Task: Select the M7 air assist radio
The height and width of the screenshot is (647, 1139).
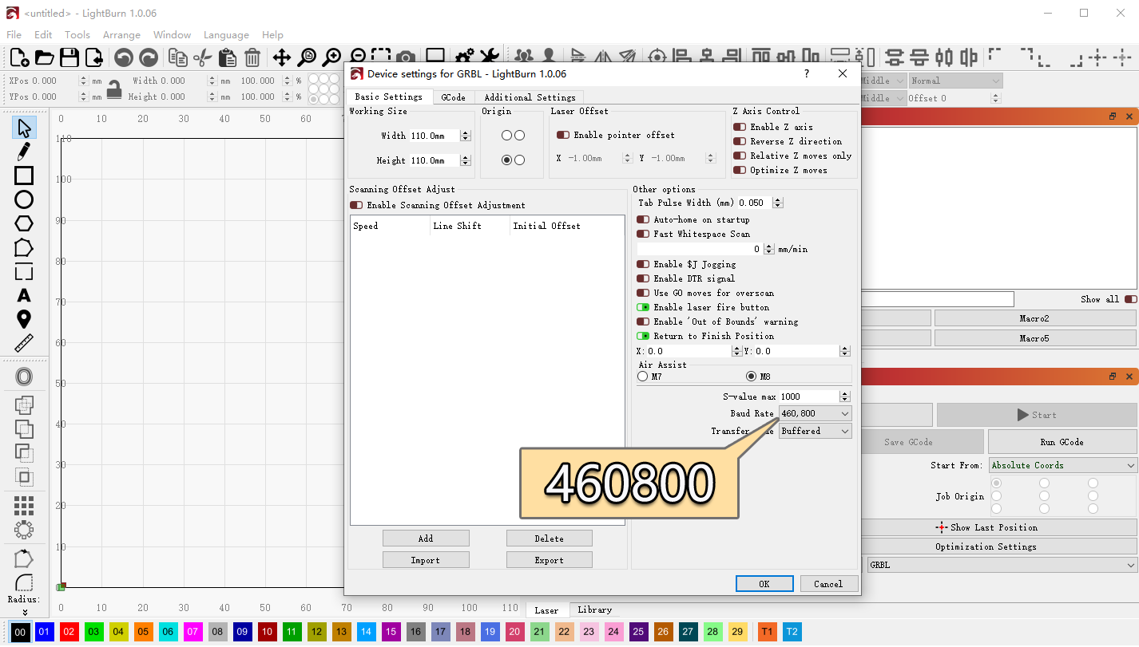Action: (x=643, y=377)
